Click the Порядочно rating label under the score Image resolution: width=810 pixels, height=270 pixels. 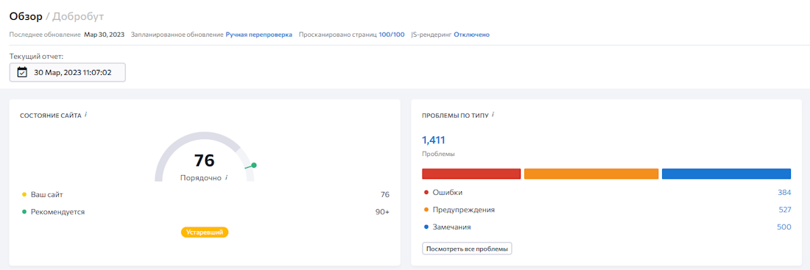click(x=201, y=177)
